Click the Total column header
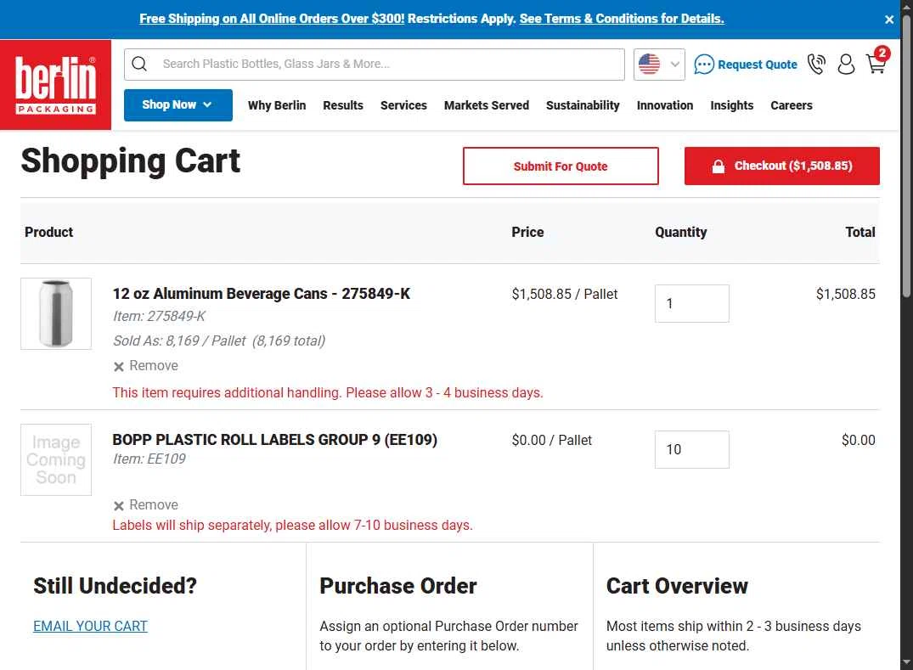 coord(860,233)
